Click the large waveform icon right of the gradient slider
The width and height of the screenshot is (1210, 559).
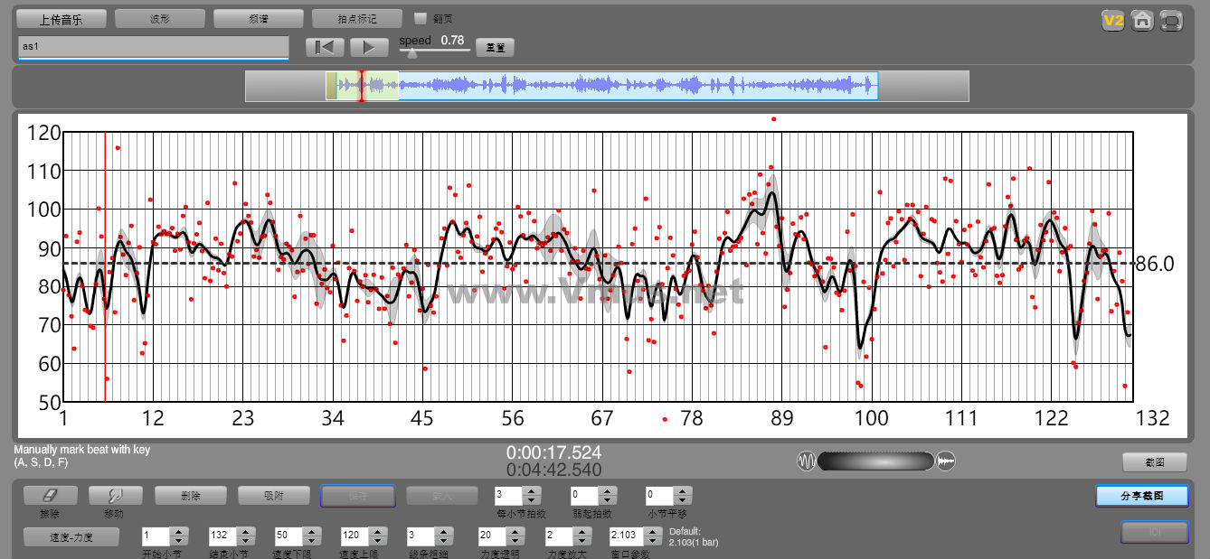coord(946,461)
